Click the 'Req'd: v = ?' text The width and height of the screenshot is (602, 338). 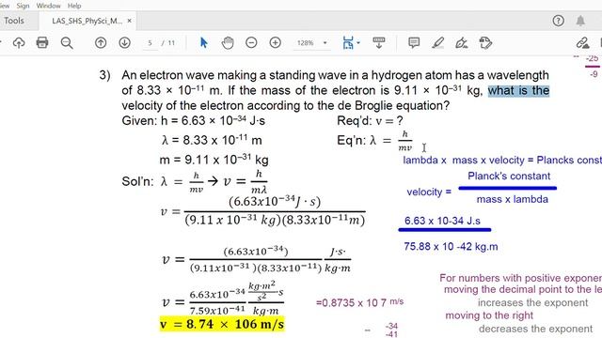tap(370, 121)
